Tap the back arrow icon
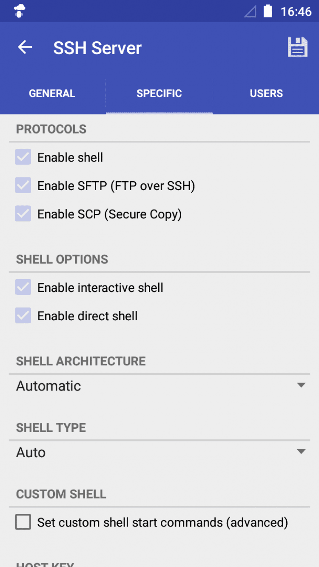 coord(25,47)
